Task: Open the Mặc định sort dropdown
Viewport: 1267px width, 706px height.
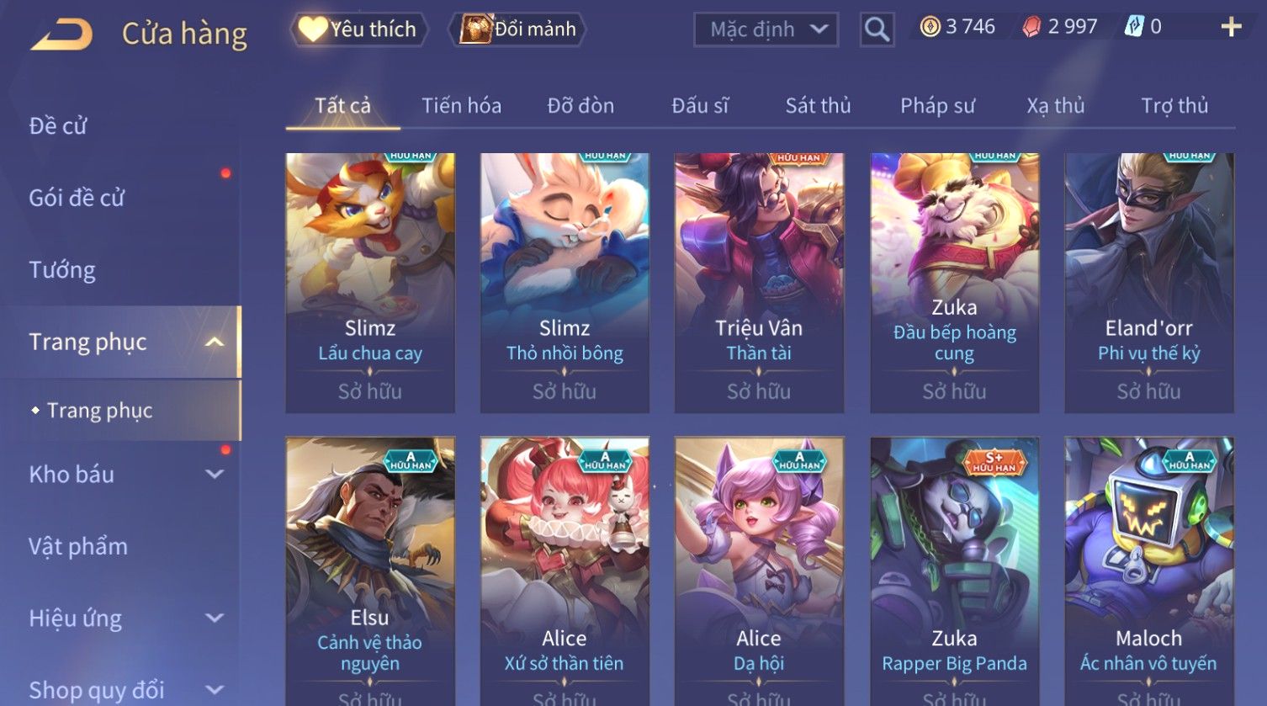Action: [x=766, y=30]
